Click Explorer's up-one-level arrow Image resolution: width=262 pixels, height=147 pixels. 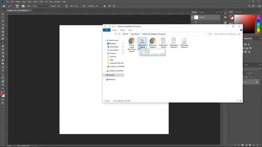tap(115, 34)
